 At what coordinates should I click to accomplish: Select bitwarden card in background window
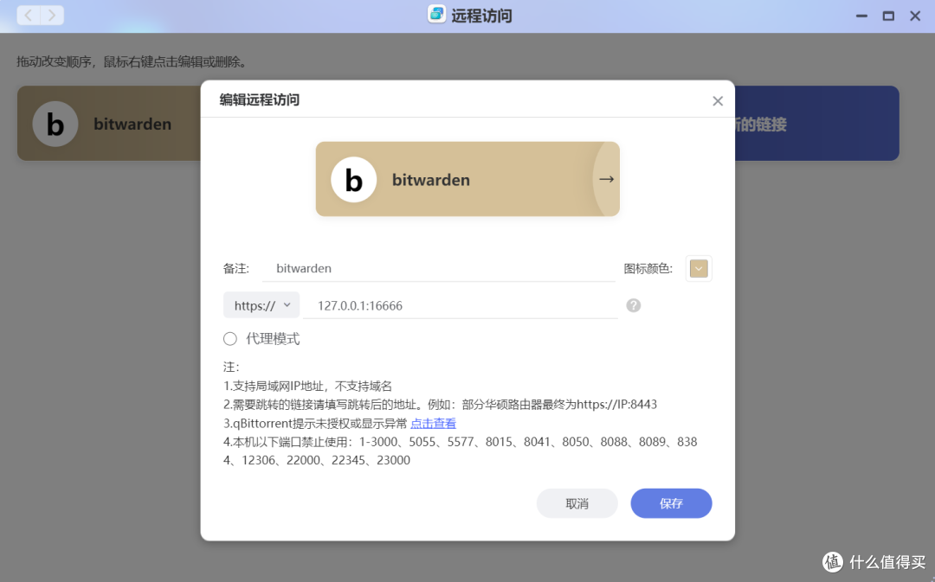pos(109,124)
